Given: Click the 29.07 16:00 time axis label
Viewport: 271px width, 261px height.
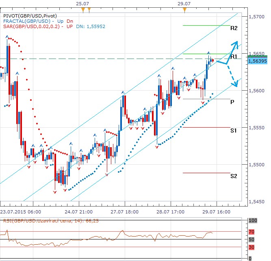Looking at the screenshot, I should pyautogui.click(x=217, y=211).
